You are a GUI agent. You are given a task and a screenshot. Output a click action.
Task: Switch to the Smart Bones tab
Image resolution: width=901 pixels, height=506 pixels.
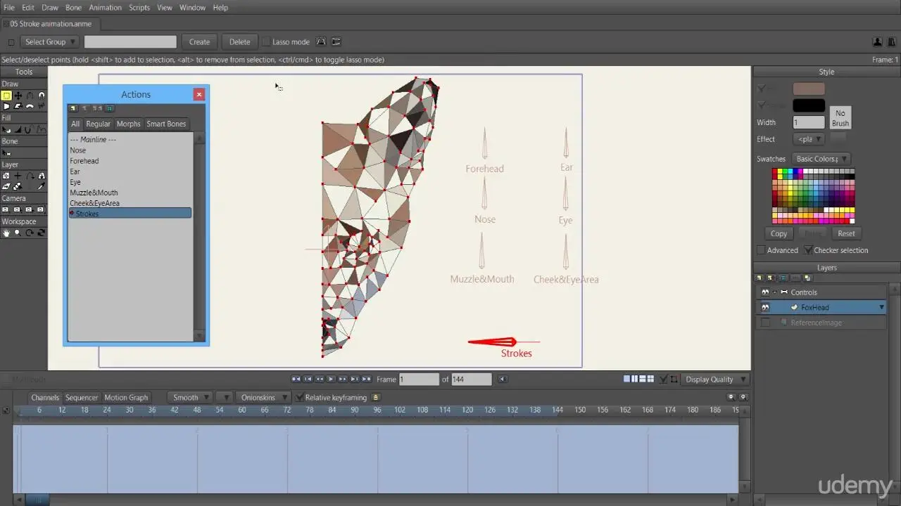pyautogui.click(x=166, y=124)
